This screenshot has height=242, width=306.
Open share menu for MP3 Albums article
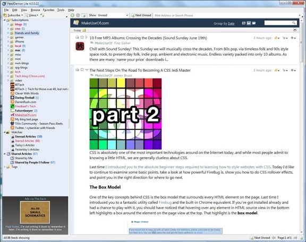click(x=277, y=38)
